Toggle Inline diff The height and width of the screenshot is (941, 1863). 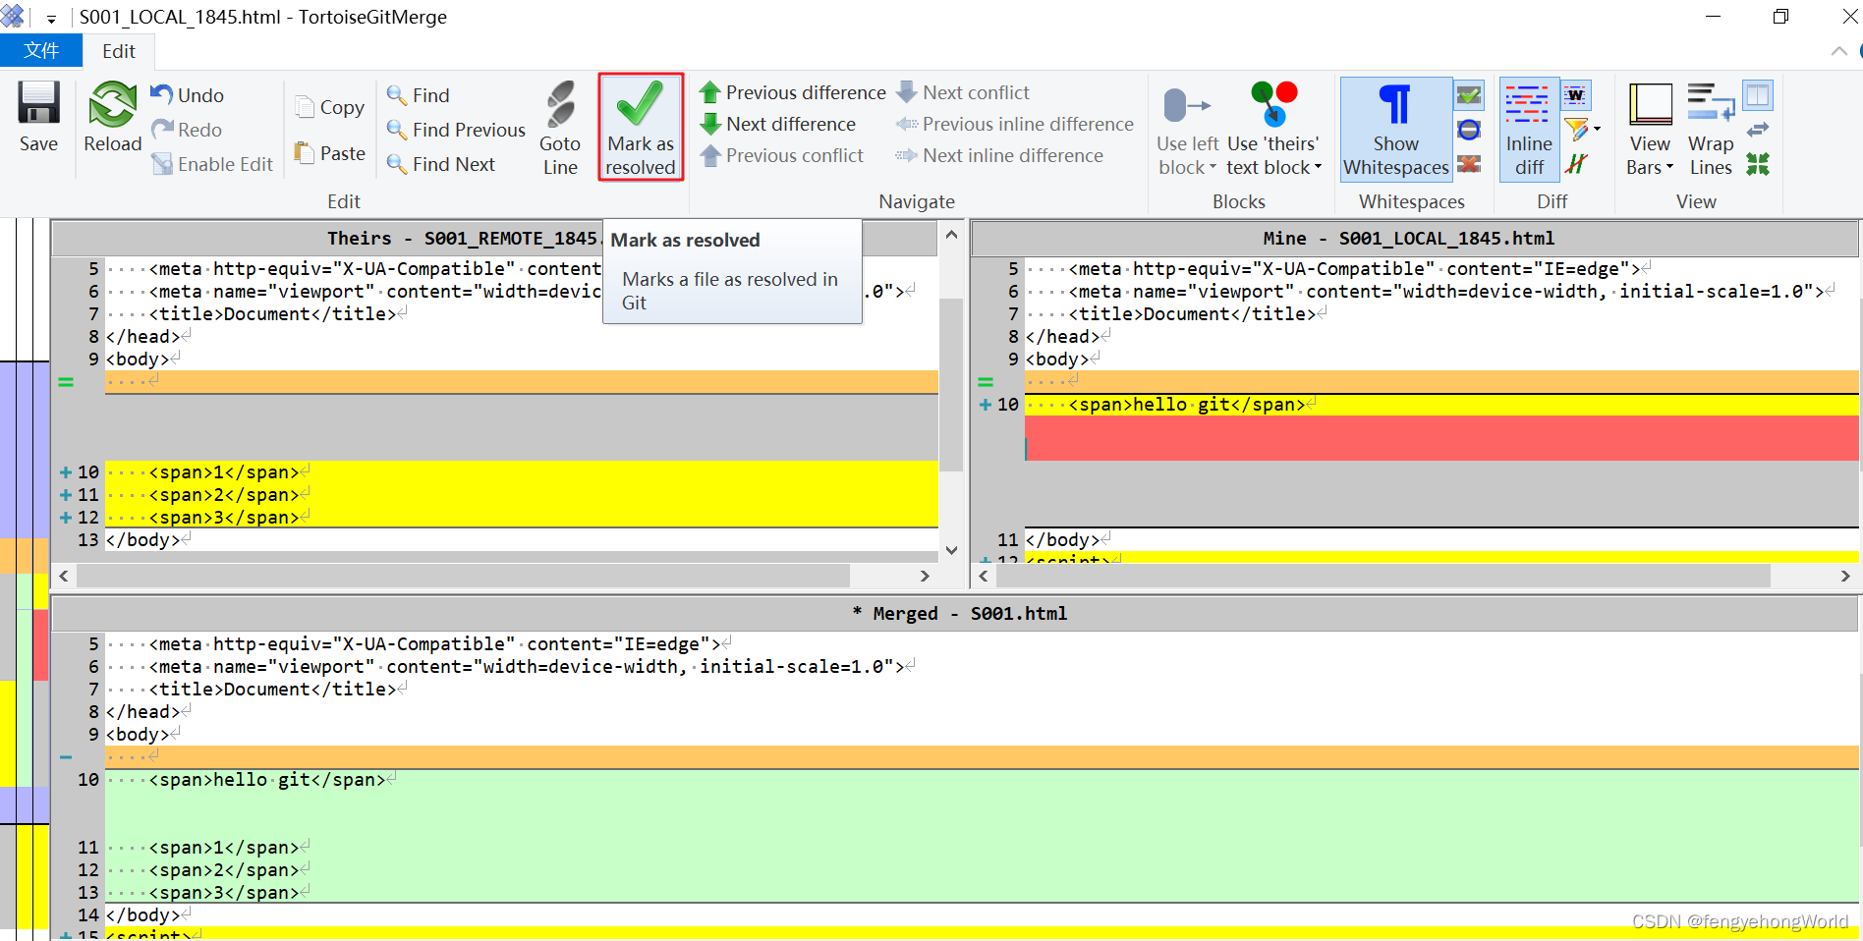[x=1529, y=130]
